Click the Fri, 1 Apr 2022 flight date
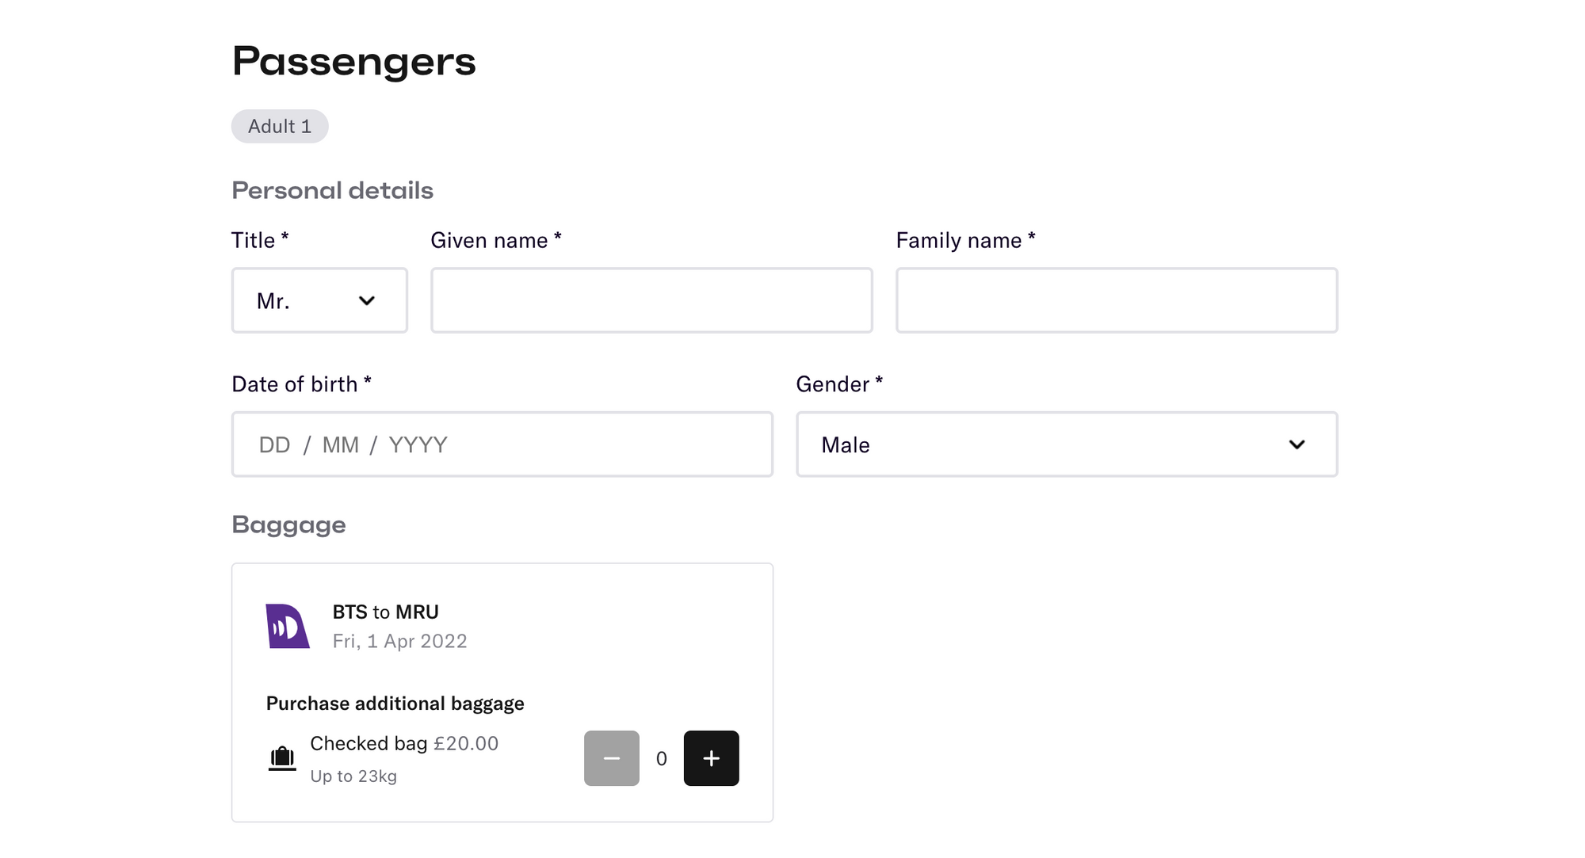 400,641
